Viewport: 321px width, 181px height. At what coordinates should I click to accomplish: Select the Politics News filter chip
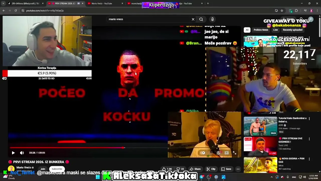click(x=261, y=30)
